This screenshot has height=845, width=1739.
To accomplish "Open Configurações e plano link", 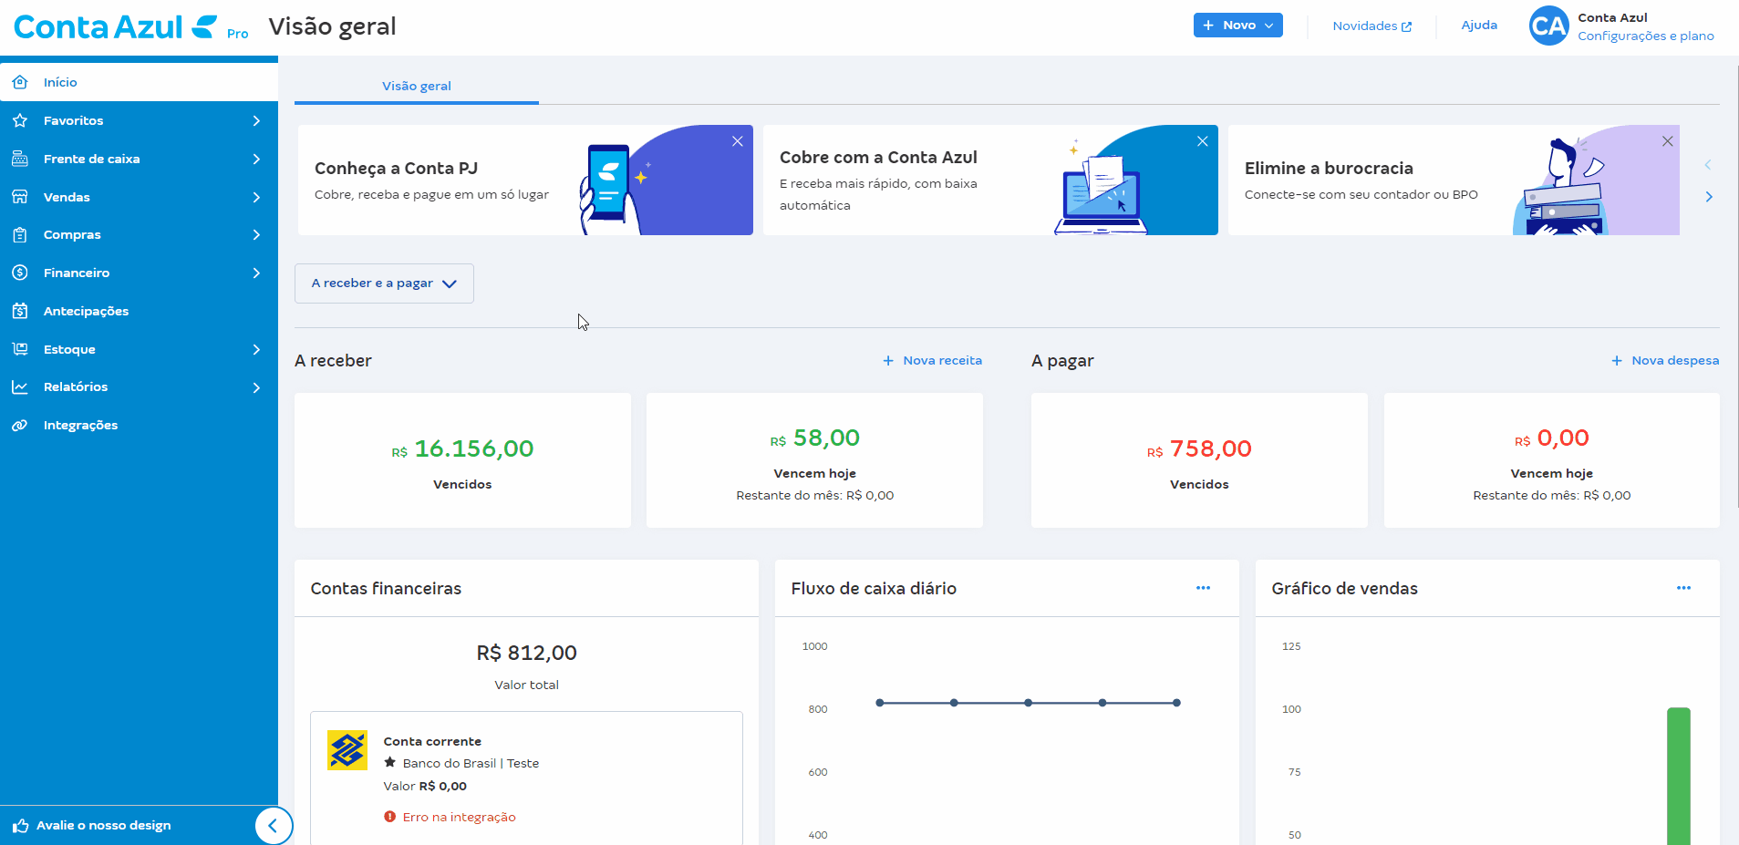I will pyautogui.click(x=1646, y=36).
